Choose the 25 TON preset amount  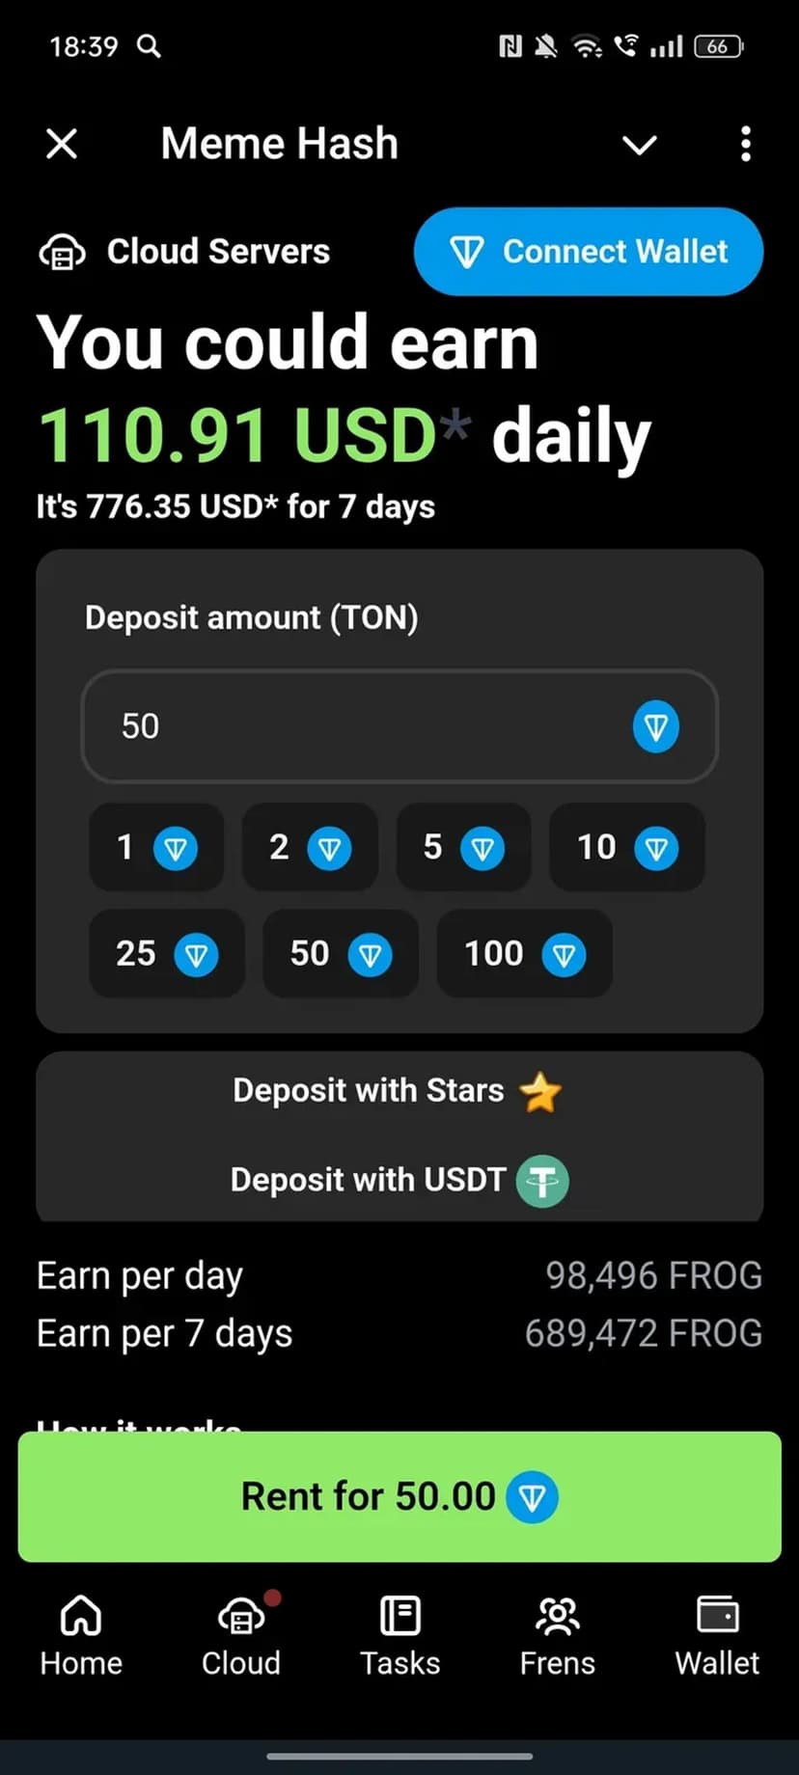click(166, 954)
